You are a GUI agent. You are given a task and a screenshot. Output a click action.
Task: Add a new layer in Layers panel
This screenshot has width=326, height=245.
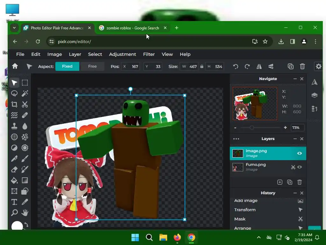(x=280, y=182)
